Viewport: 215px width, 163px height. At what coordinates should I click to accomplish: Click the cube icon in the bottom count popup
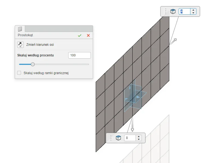coord(118,138)
